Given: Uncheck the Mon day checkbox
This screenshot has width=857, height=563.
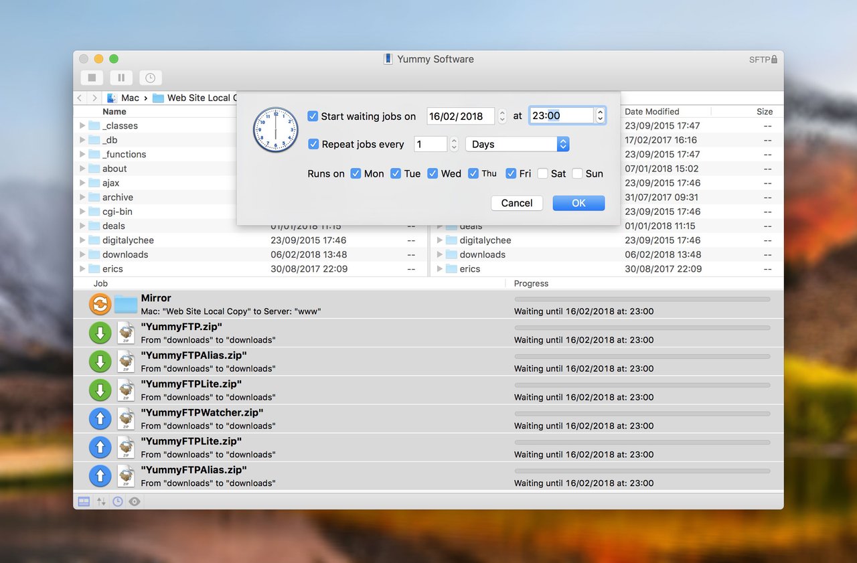Looking at the screenshot, I should coord(356,173).
